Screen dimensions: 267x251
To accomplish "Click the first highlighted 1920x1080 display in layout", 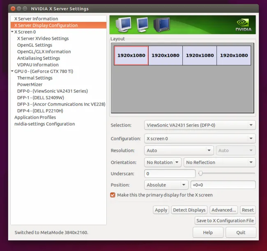I will click(131, 55).
